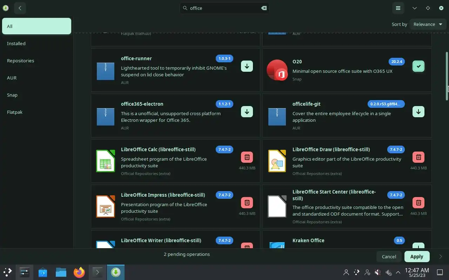This screenshot has height=280, width=449.
Task: Click the office-runner version 1.0.3-1 badge
Action: (224, 58)
